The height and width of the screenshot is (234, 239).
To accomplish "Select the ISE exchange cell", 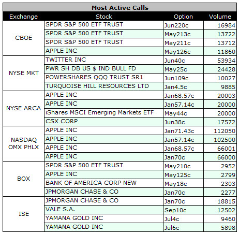I will click(24, 214).
